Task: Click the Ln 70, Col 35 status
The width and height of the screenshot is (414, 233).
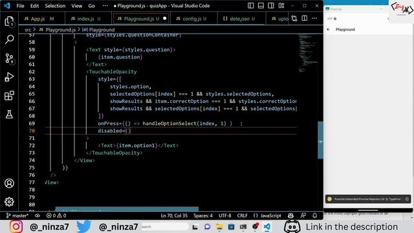Action: pos(174,216)
